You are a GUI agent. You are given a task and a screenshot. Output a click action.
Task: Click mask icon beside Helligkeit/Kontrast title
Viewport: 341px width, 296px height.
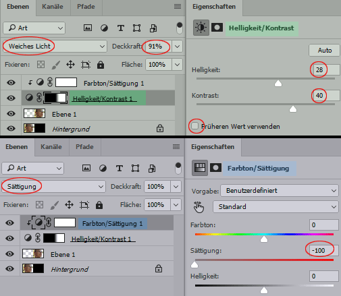point(217,28)
